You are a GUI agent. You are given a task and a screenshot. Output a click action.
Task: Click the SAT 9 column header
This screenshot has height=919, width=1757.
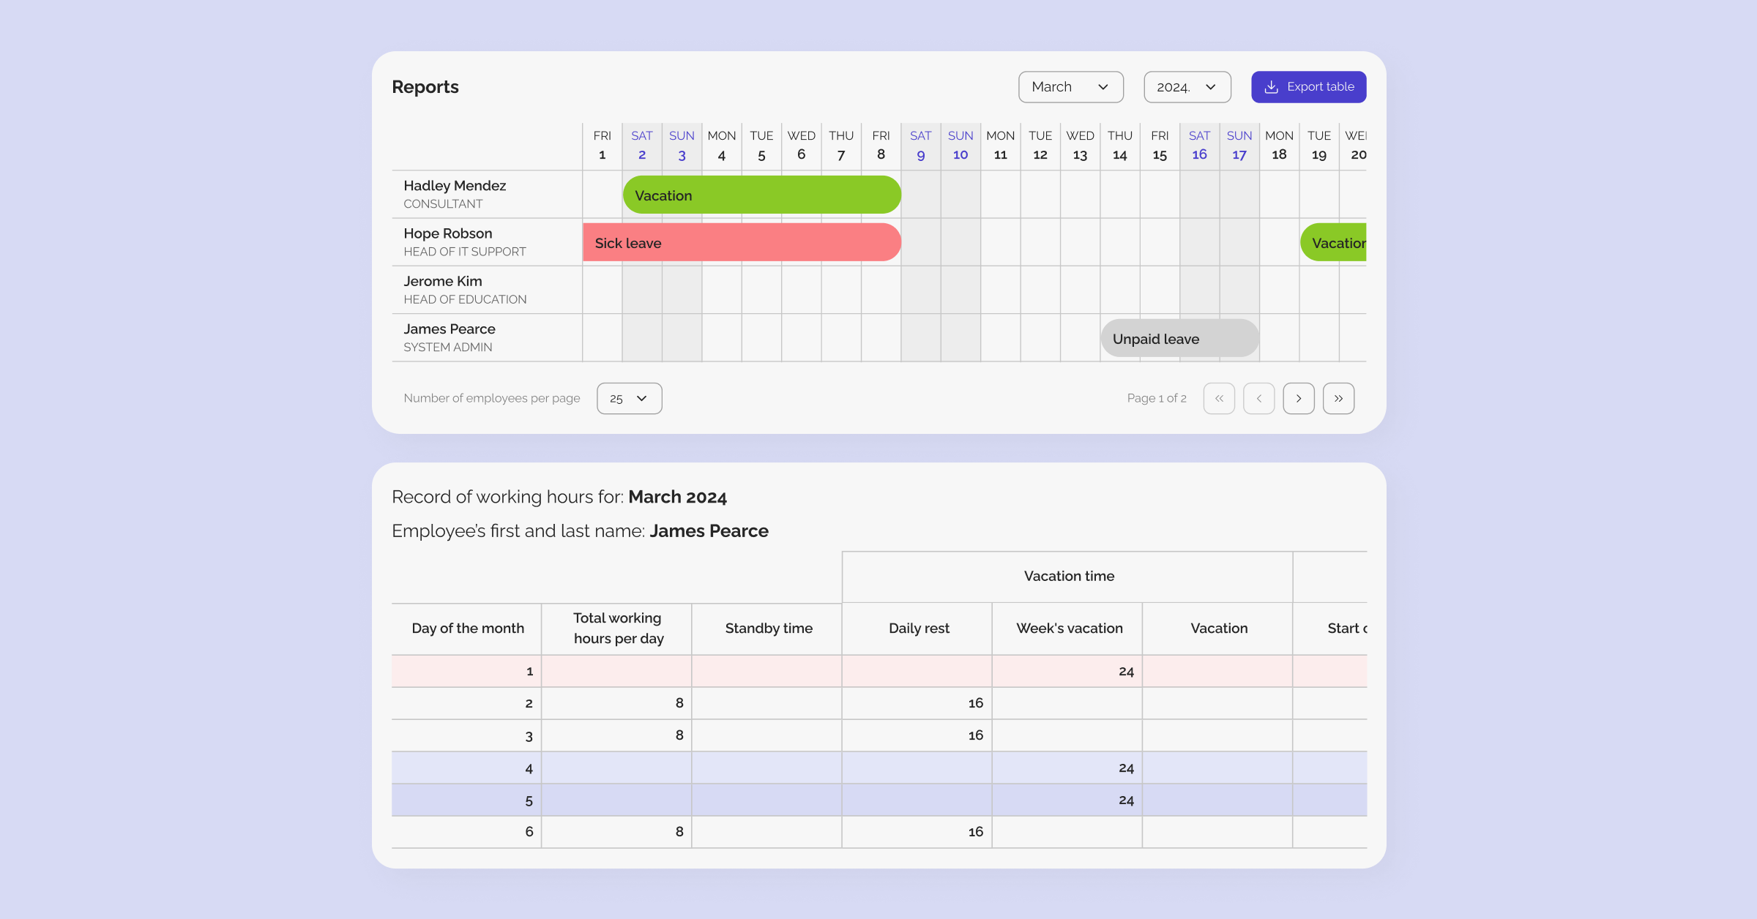tap(920, 145)
